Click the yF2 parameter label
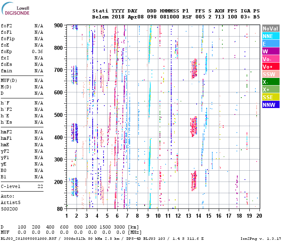Image resolution: width=282 pixels, height=241 pixels. (x=5, y=151)
